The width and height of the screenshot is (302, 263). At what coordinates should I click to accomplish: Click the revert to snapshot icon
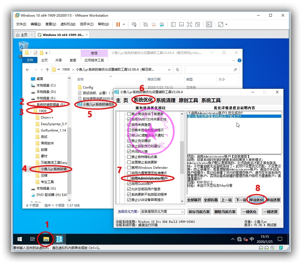[x=154, y=24]
